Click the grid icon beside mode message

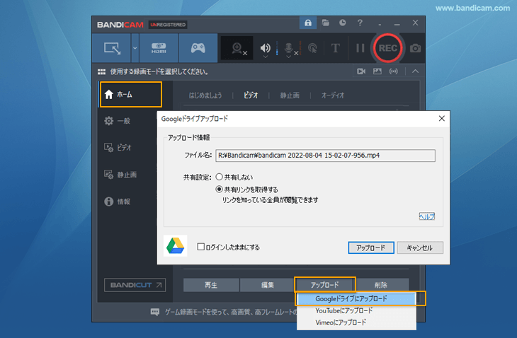101,71
